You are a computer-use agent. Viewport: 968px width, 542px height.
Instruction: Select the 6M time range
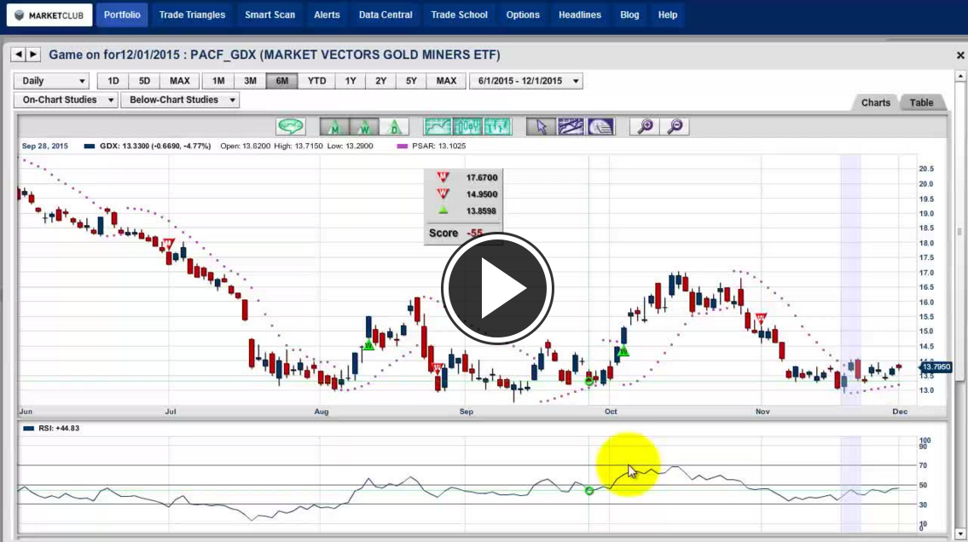282,81
